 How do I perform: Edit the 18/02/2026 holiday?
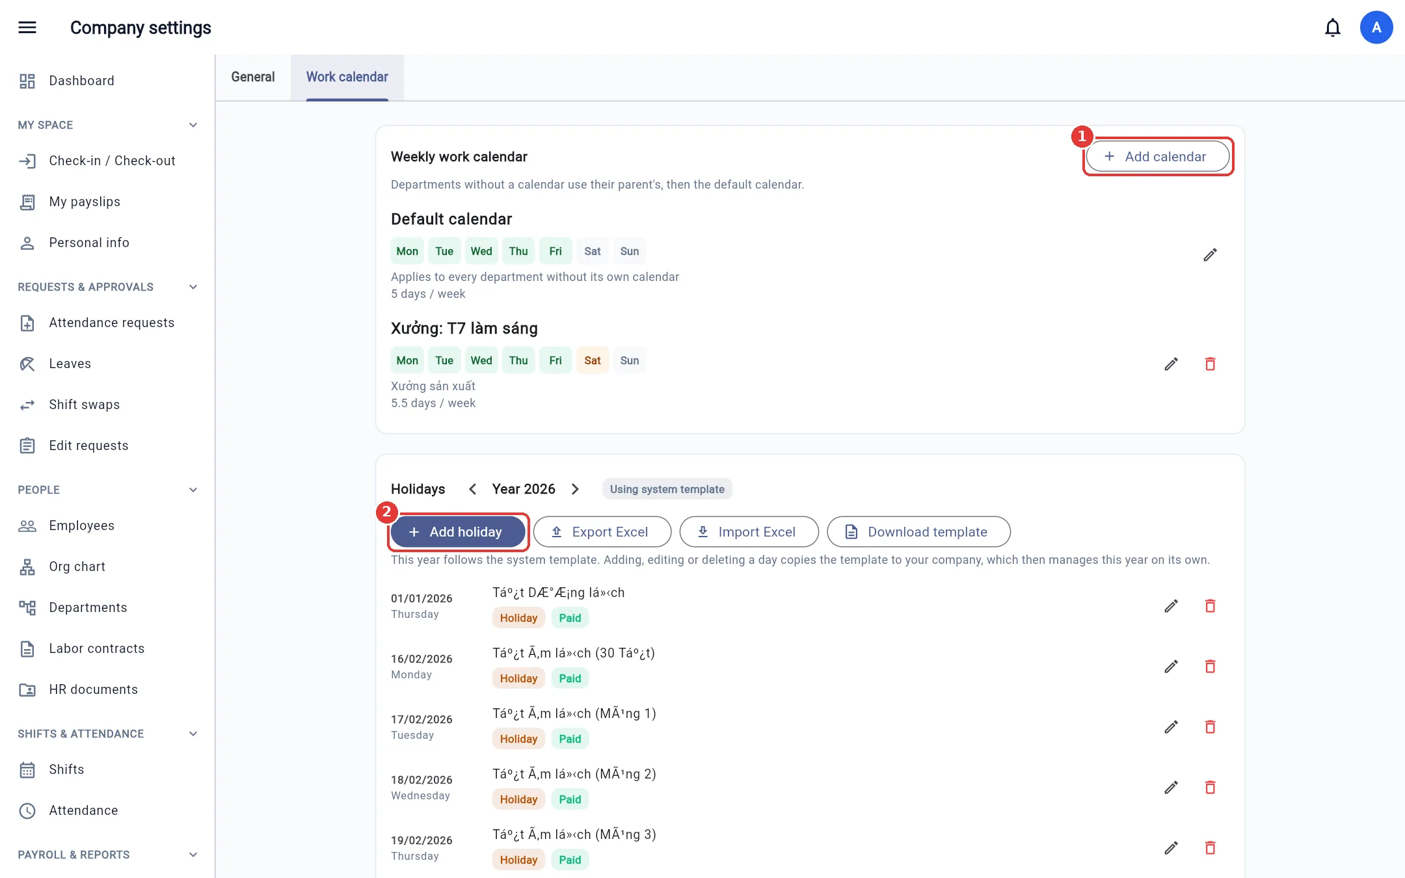(1171, 787)
